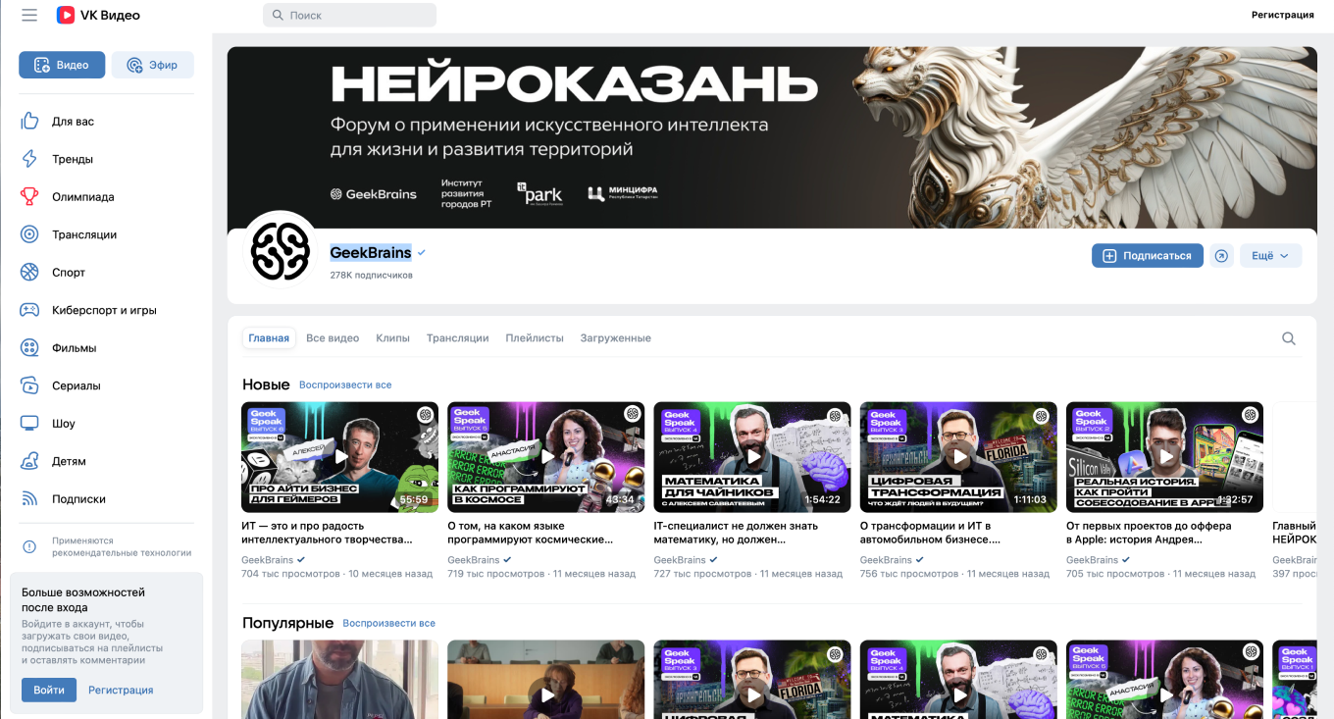
Task: Click GeekBrains author under the 1:11:03 video
Action: click(x=886, y=560)
